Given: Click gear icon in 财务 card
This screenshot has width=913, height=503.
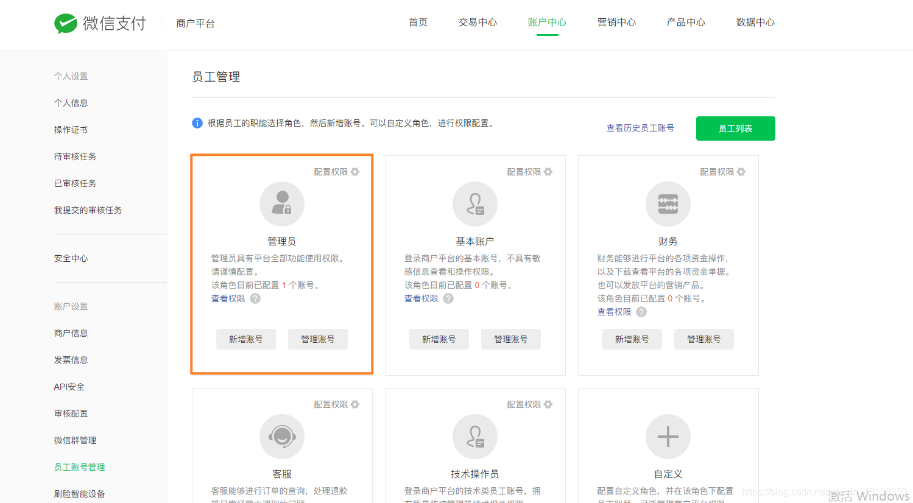Looking at the screenshot, I should (741, 172).
